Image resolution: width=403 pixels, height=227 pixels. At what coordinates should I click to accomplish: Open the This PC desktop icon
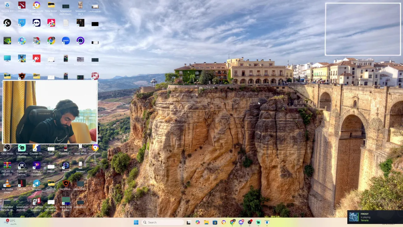tap(7, 59)
